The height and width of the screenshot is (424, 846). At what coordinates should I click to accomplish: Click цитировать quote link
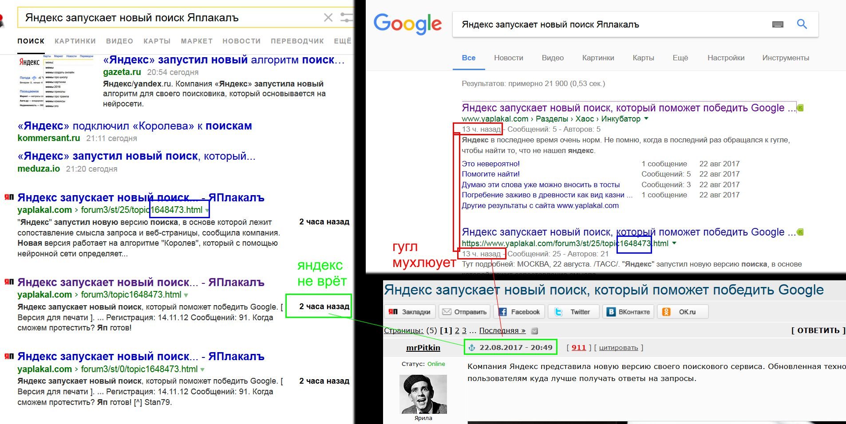point(618,348)
